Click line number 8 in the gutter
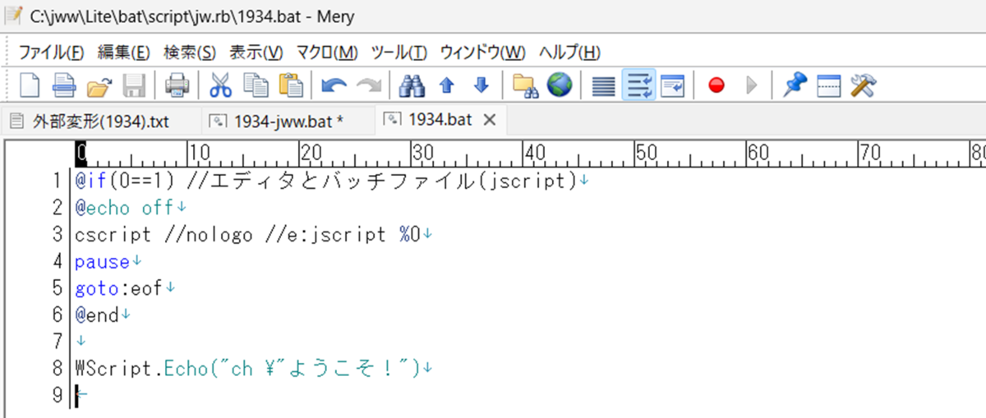This screenshot has height=418, width=986. 58,369
